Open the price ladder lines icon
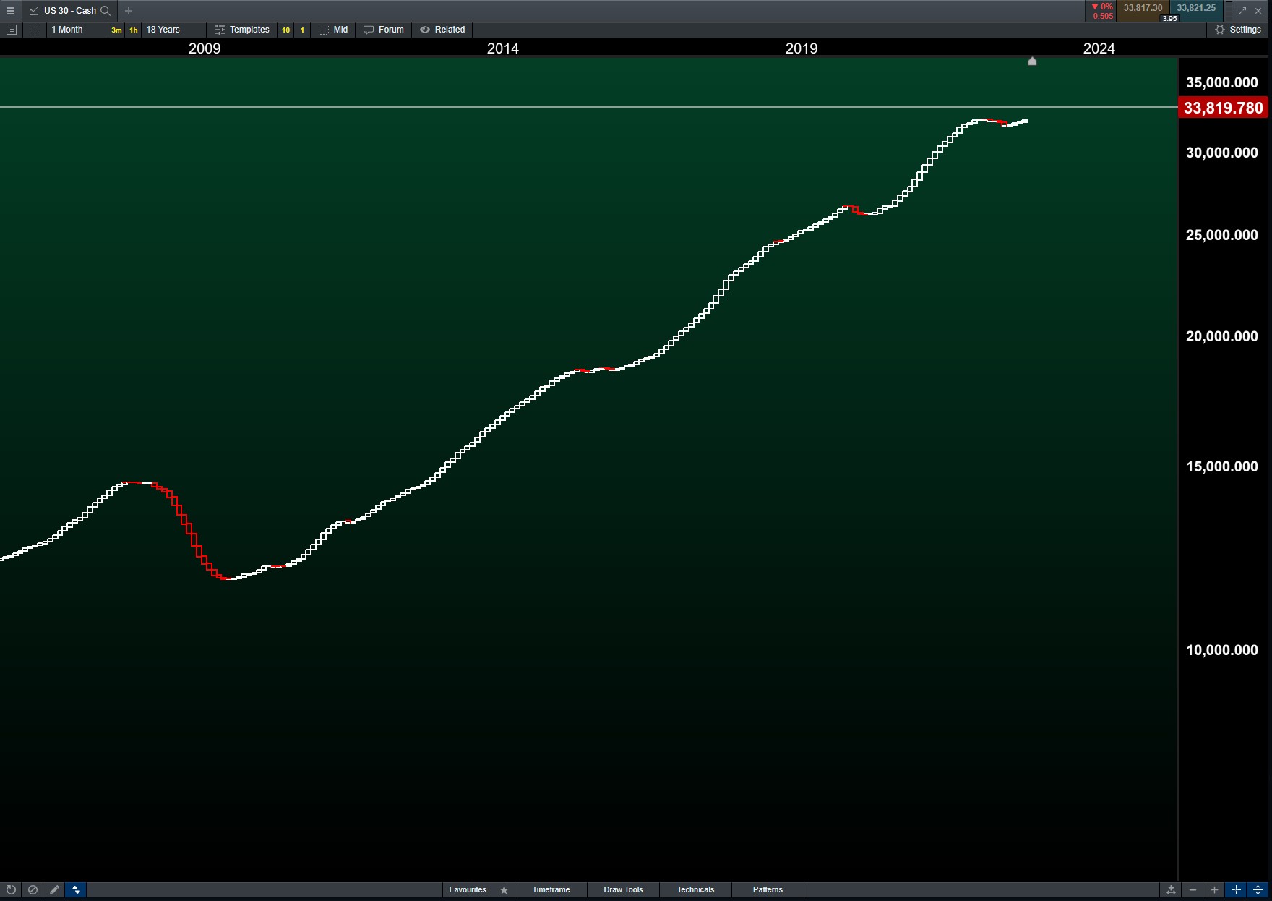 point(1229,11)
